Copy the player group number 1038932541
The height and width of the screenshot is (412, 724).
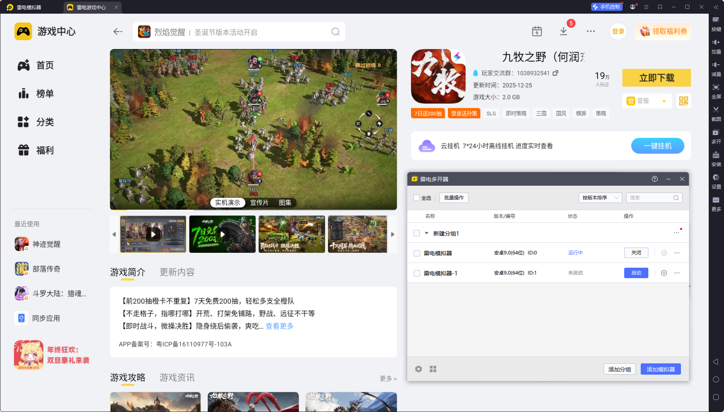[555, 73]
